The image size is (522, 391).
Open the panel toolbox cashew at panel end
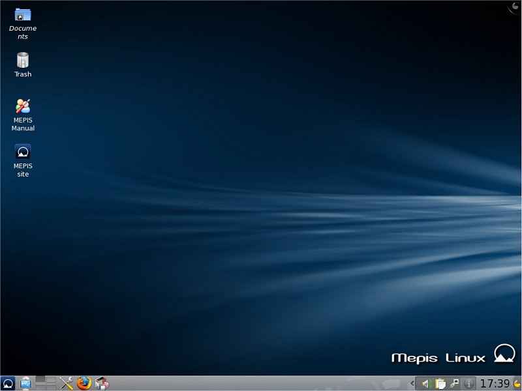pos(517,384)
